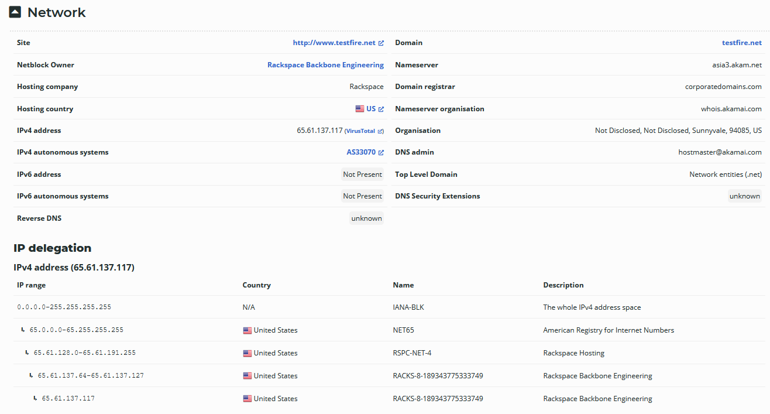Click the NET65 name cell
The width and height of the screenshot is (770, 414).
click(x=404, y=330)
